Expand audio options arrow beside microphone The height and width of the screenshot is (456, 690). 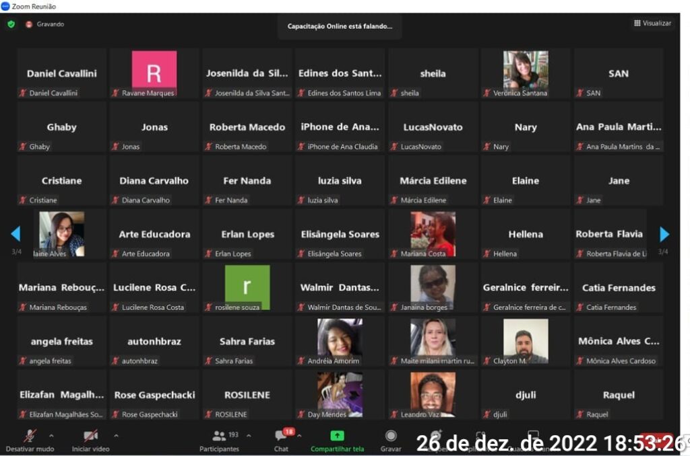coord(51,436)
